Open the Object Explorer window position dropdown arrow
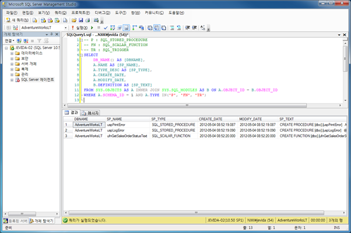This screenshot has width=351, height=233. tap(47, 34)
